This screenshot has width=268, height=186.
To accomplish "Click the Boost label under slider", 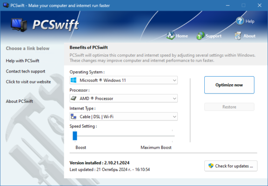I will [81, 147].
